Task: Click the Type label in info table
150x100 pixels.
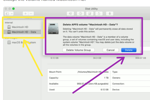Action: pyautogui.click(x=115, y=72)
